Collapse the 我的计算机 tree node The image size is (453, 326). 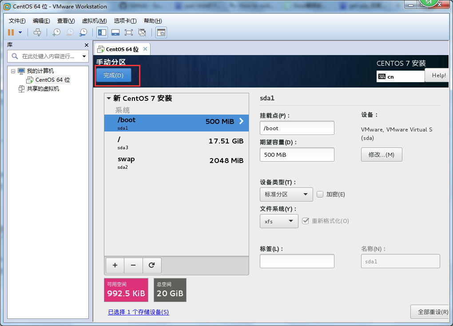[x=13, y=71]
